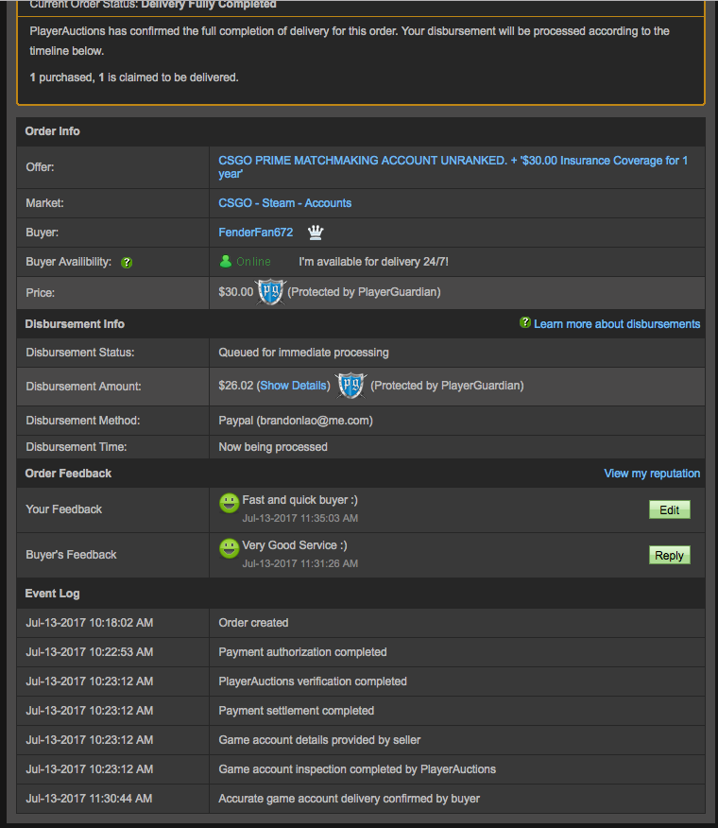Select the $30.00 price value
Image resolution: width=718 pixels, height=828 pixels.
[x=236, y=292]
